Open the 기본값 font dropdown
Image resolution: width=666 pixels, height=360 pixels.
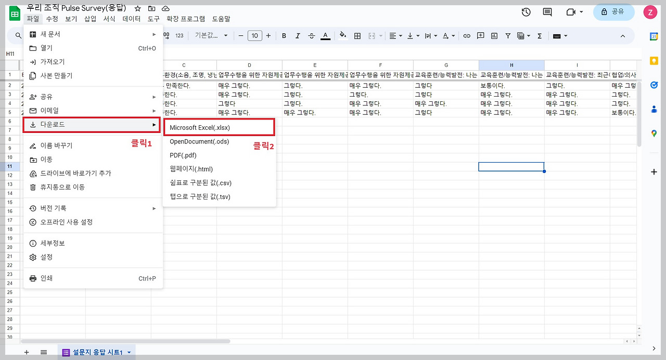(x=211, y=35)
